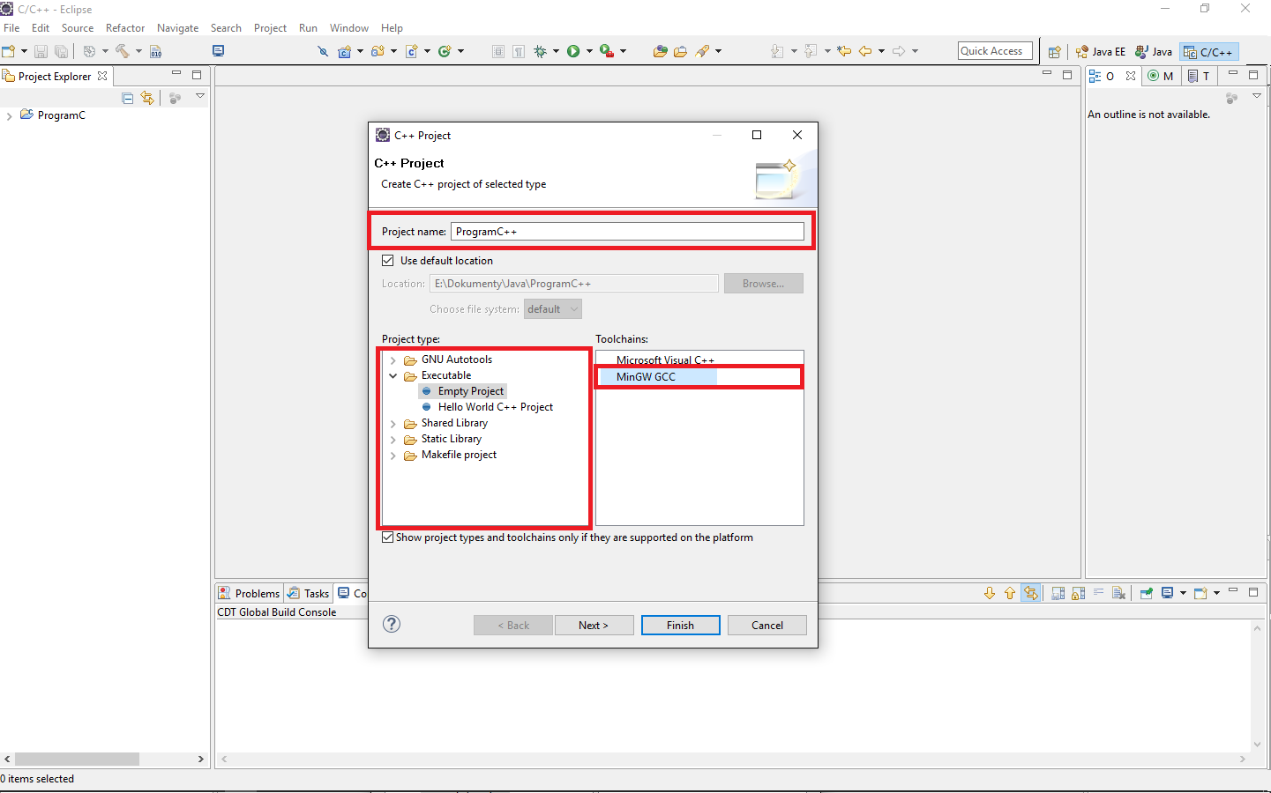Expand the ProgramC project in Project Explorer

click(9, 115)
